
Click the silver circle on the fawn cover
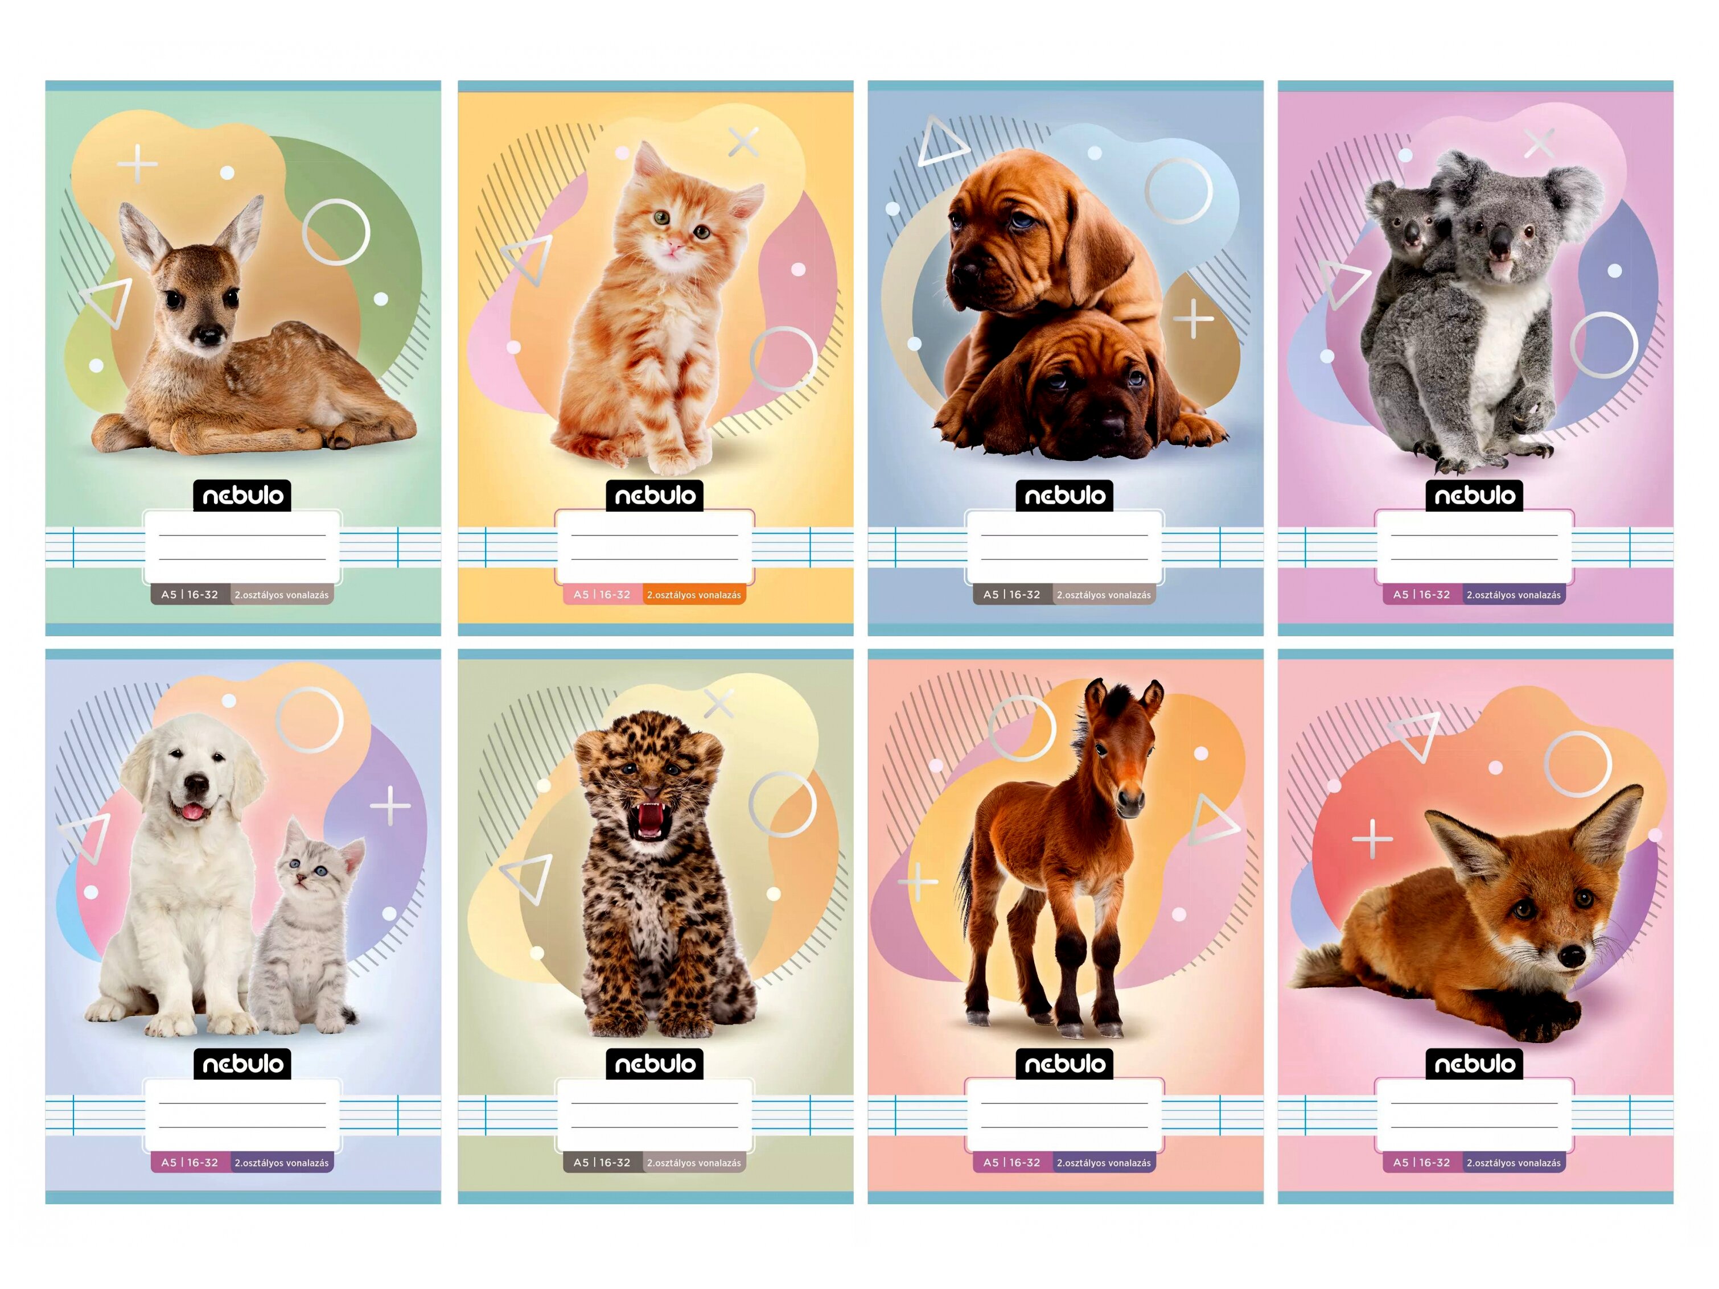click(x=336, y=232)
